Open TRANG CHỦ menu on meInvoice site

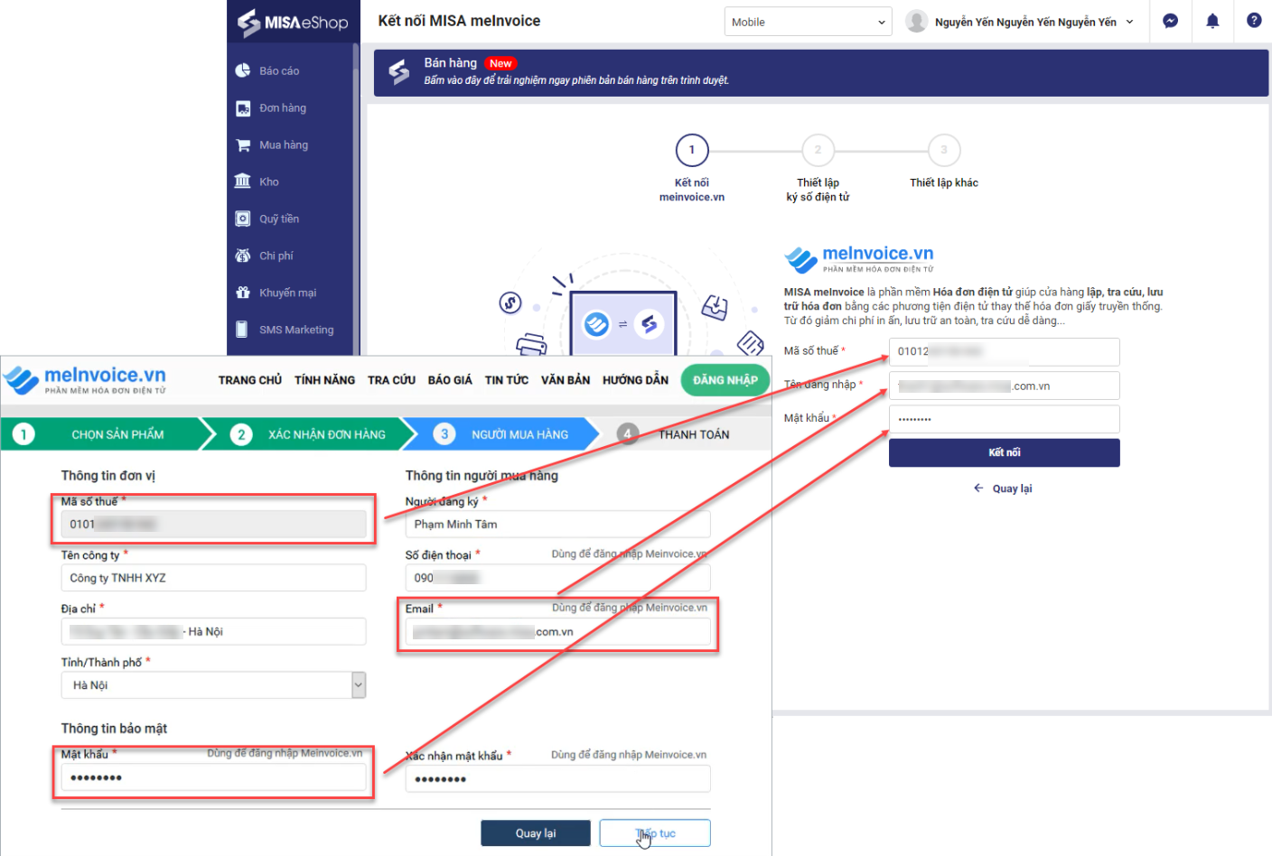point(250,380)
